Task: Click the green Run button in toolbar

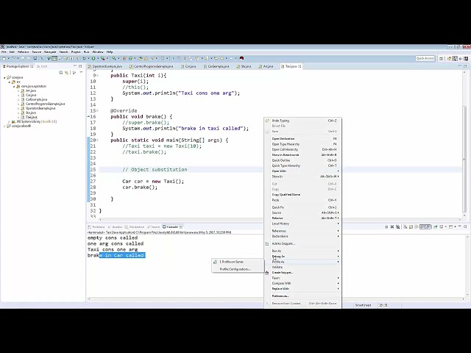Action: point(93,58)
